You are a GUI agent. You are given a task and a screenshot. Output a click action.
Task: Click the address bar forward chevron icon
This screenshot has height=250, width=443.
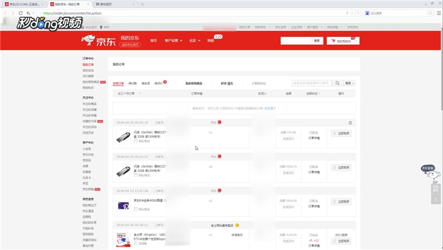coord(358,13)
